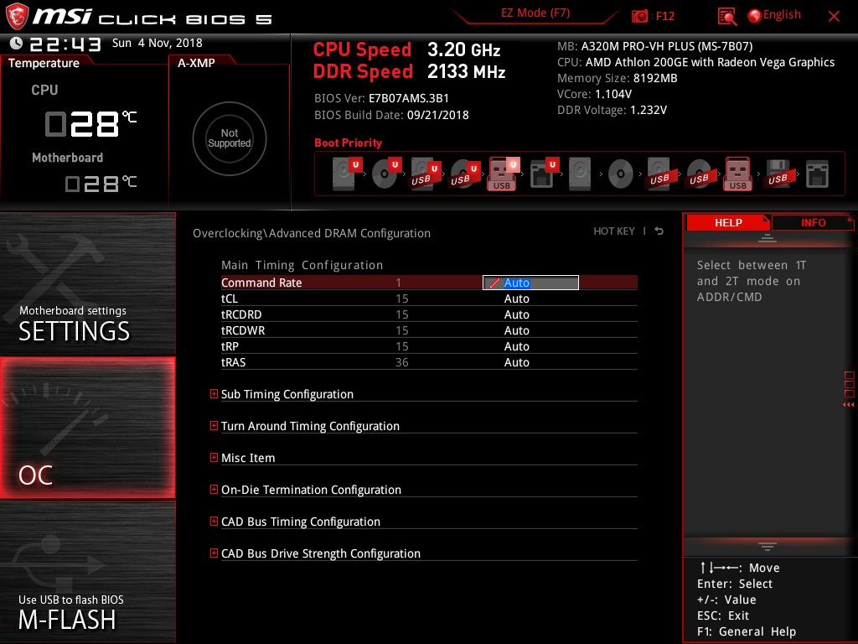Image resolution: width=858 pixels, height=644 pixels.
Task: Click the Boot Priority label
Action: point(348,143)
